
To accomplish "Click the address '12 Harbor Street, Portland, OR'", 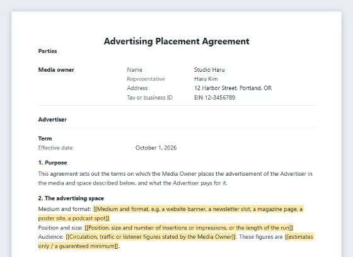I will tap(233, 88).
